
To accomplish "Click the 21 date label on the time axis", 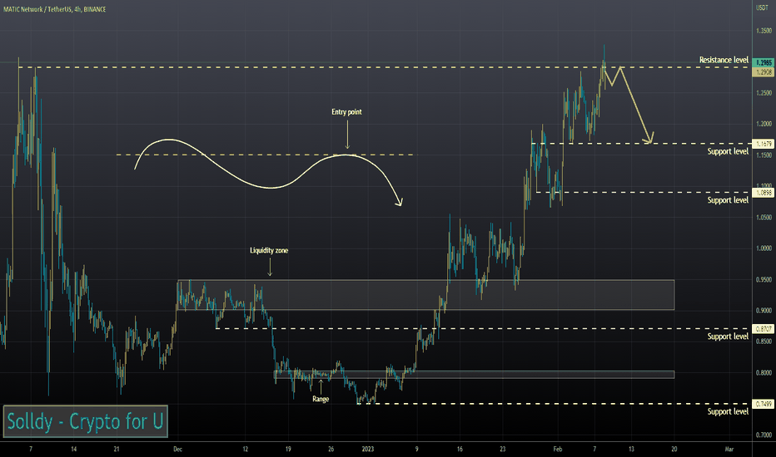I will 117,449.
